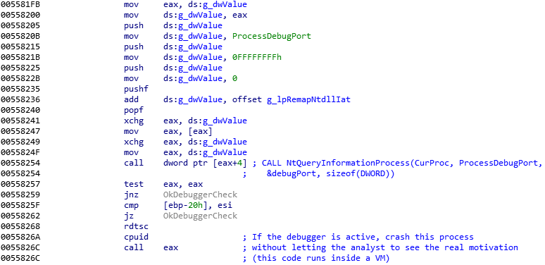
Task: Click address 005581FB at the top
Action: (x=20, y=4)
